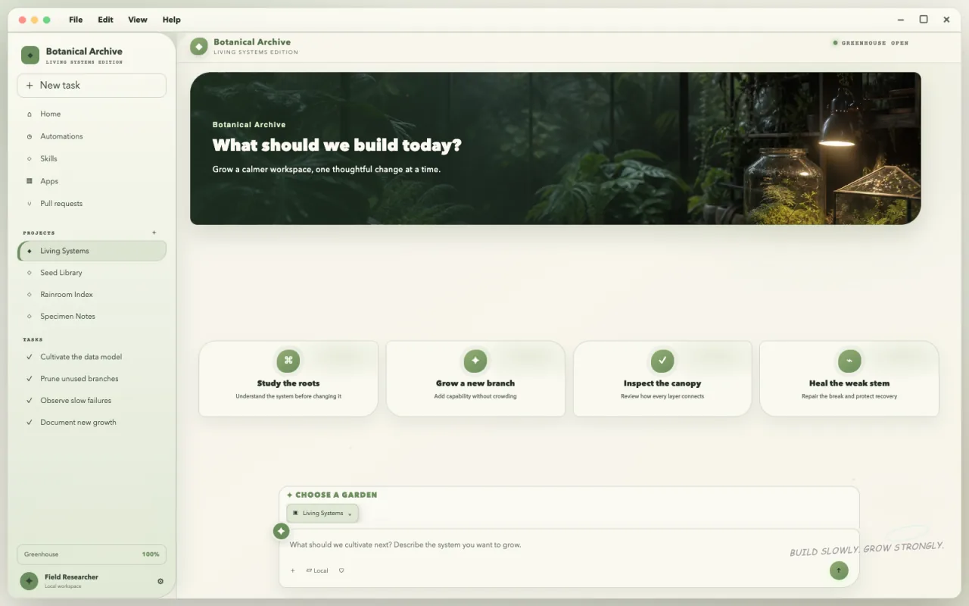
Task: Click the red macOS close dot
Action: click(22, 20)
